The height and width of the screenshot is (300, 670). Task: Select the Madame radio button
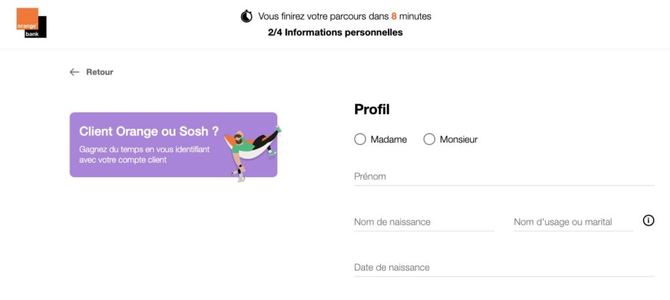(x=361, y=139)
